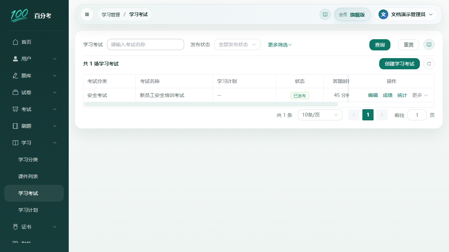Click the 共 1 场学习考试 text
This screenshot has width=449, height=252.
pyautogui.click(x=101, y=64)
